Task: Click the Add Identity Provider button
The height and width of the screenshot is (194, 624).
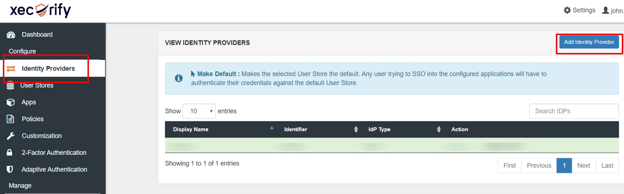Action: 589,42
